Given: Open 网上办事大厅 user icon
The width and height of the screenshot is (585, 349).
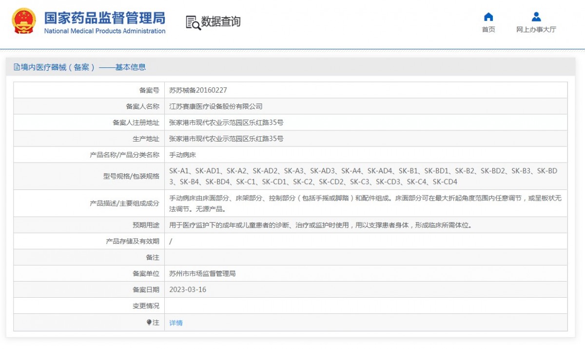Looking at the screenshot, I should tap(536, 17).
